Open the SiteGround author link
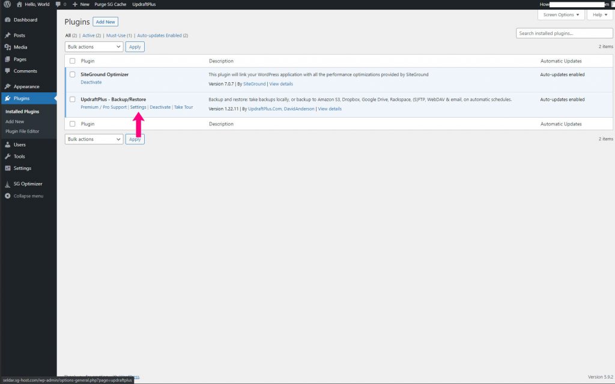The image size is (615, 384). [x=254, y=84]
